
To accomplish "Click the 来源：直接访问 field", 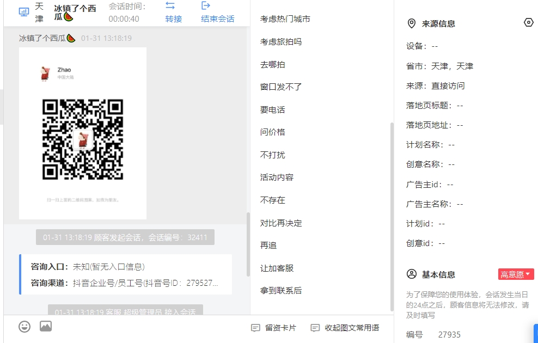I will 436,86.
